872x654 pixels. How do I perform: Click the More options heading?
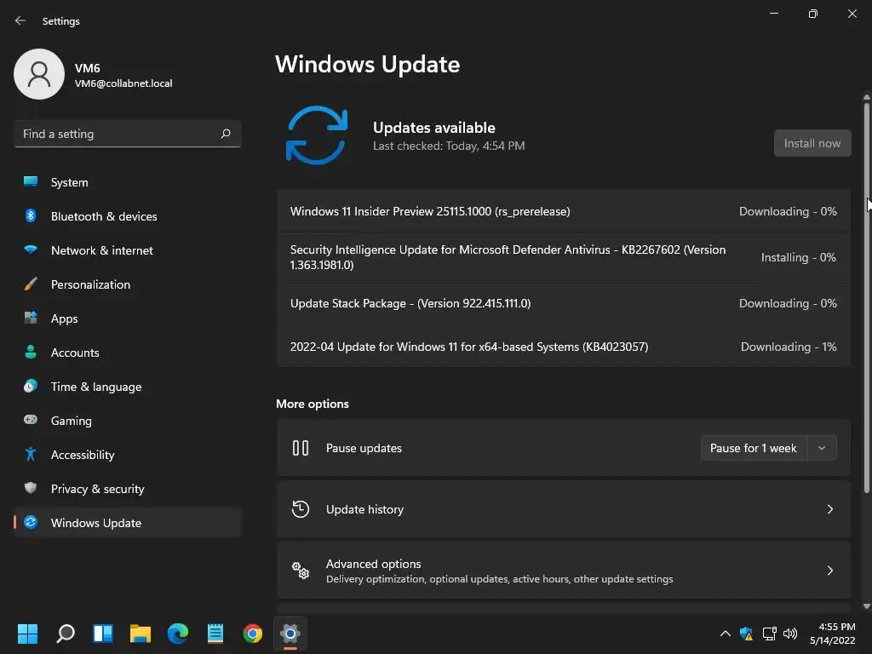click(x=313, y=404)
